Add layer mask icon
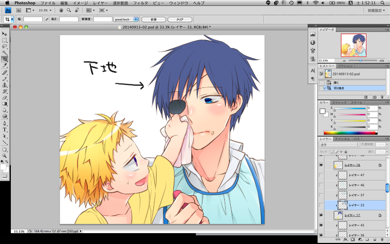Screen dimensions: 390x244 point(353,239)
